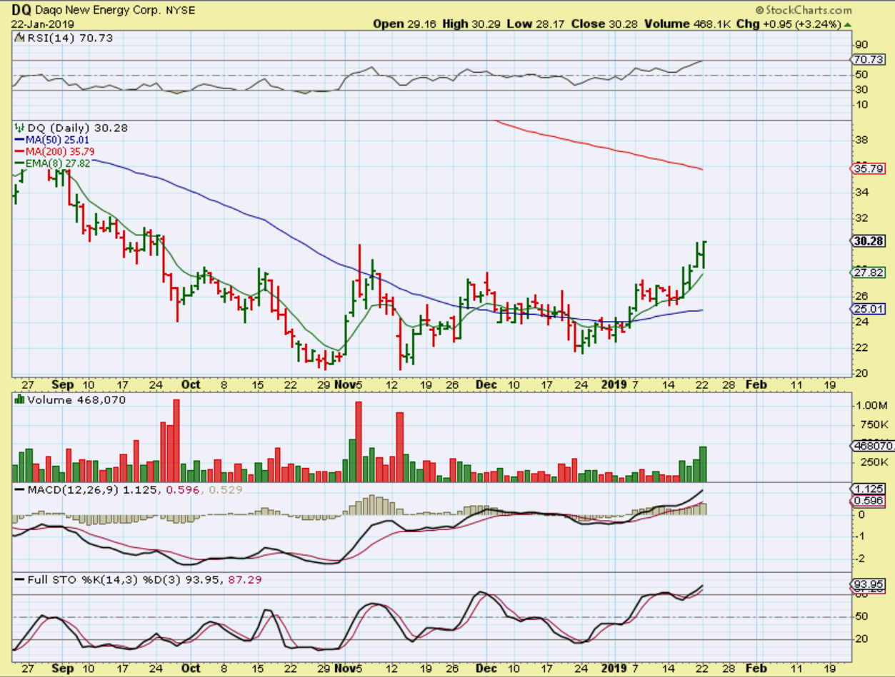
Task: Click the black line marker before Full STO
Action: pos(19,580)
